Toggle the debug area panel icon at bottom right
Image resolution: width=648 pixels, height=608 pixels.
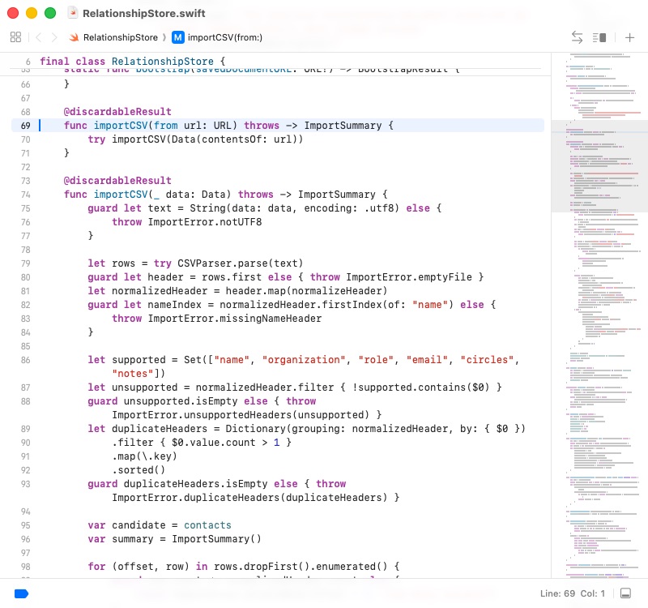point(625,593)
